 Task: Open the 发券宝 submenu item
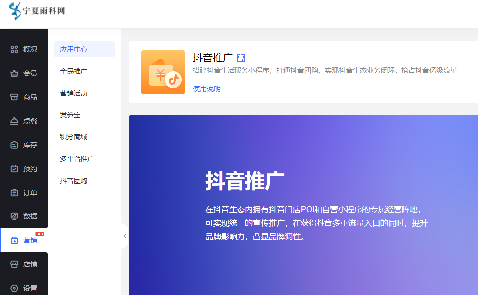pyautogui.click(x=70, y=115)
